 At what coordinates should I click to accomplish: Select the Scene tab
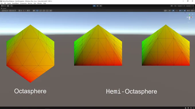[x=4, y=8]
